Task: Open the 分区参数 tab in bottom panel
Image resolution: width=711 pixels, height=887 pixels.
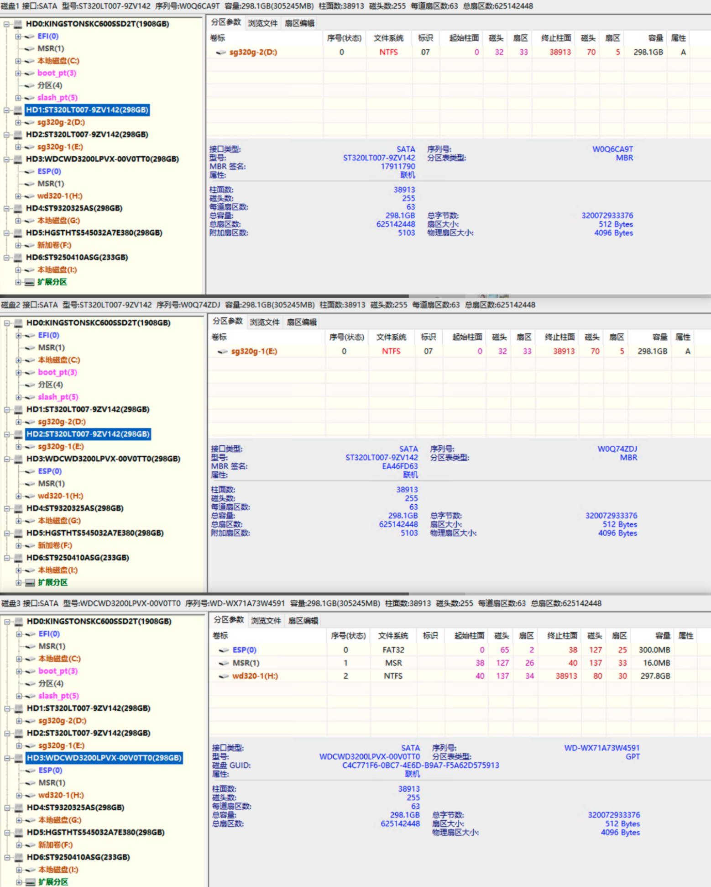Action: tap(229, 620)
